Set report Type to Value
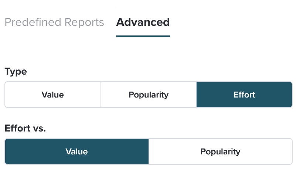Viewport: 303px width, 181px height. point(53,95)
